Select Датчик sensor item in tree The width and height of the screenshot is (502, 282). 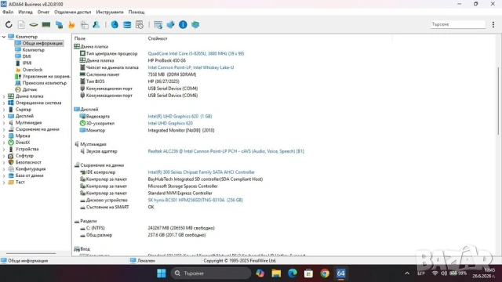30,89
